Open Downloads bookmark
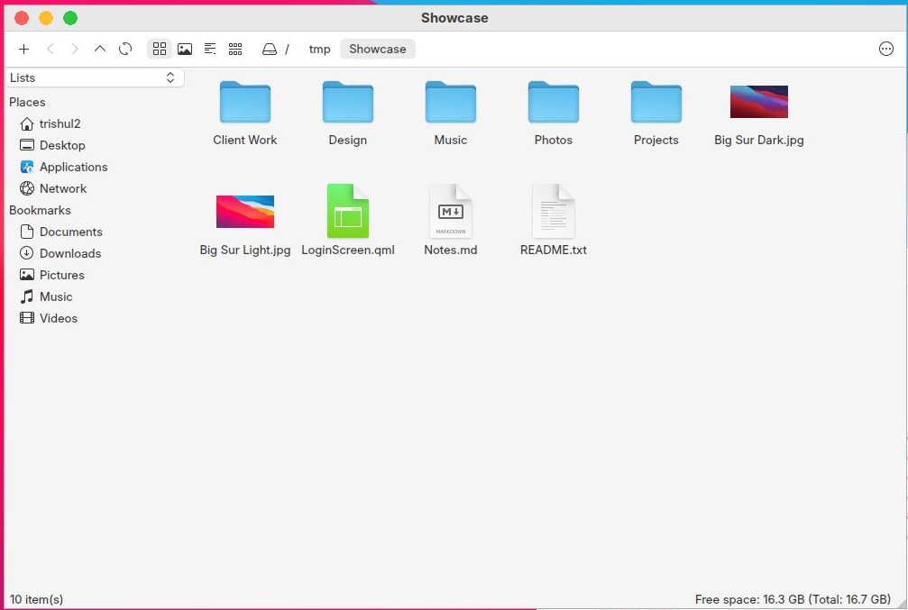 click(60, 253)
